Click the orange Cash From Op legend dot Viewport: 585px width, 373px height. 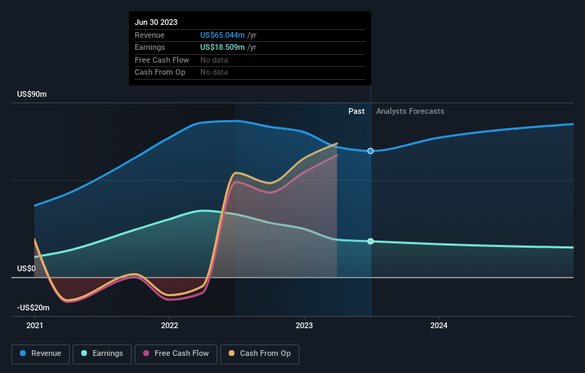[232, 353]
